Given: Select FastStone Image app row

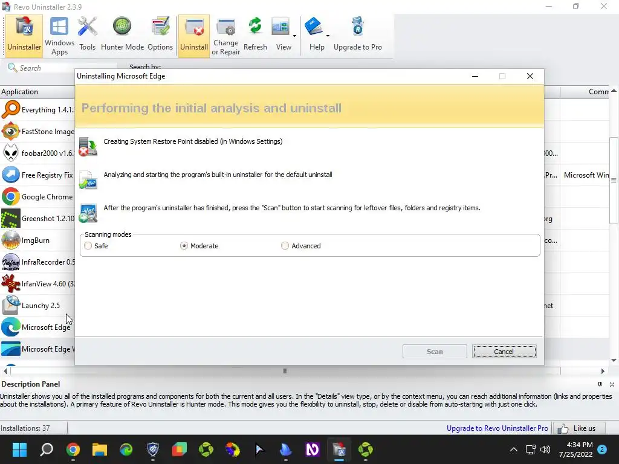Looking at the screenshot, I should tap(37, 131).
